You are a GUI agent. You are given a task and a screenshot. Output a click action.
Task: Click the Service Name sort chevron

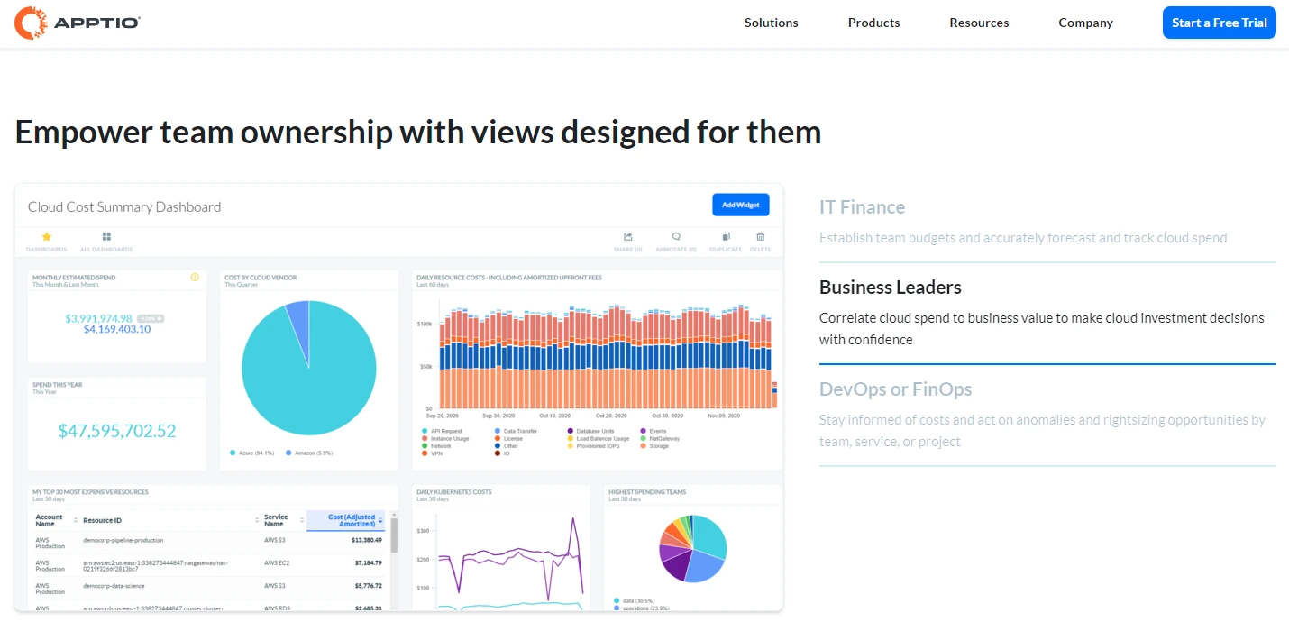pos(302,520)
